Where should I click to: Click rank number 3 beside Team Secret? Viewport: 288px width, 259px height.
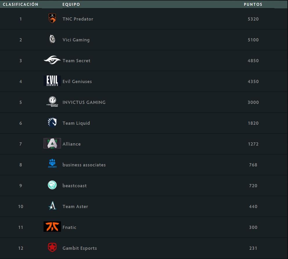coord(21,60)
